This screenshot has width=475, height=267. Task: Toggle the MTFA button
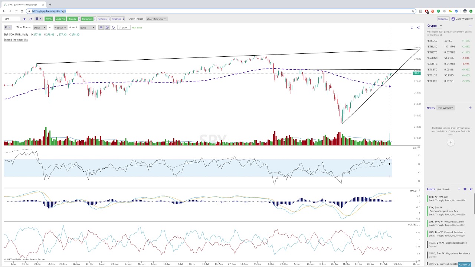point(49,19)
